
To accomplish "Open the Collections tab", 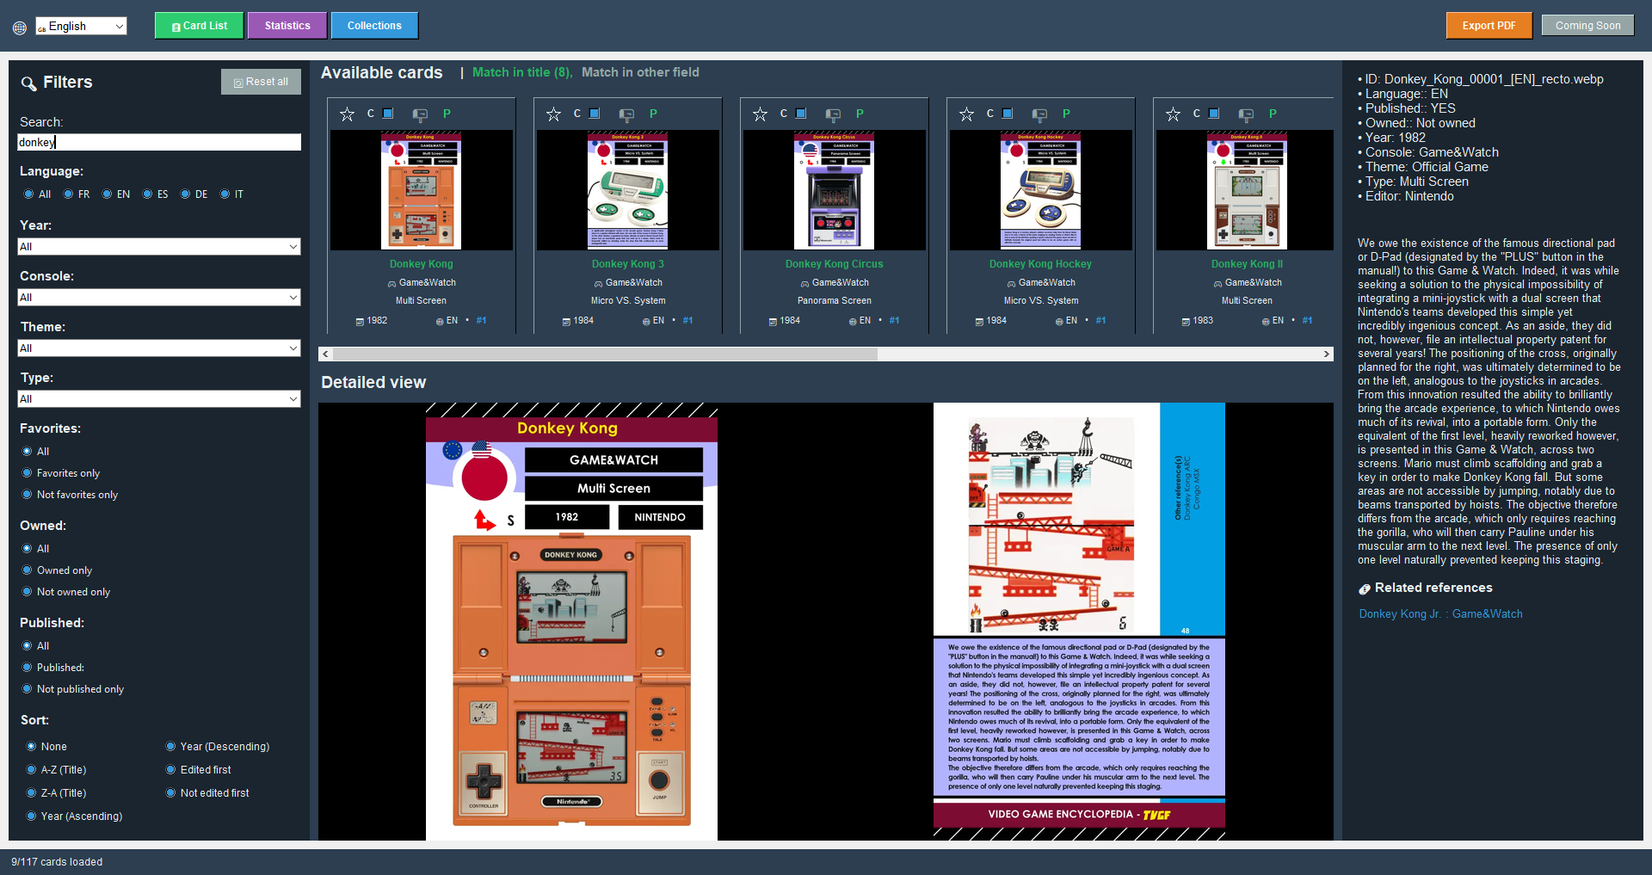I will pos(374,26).
